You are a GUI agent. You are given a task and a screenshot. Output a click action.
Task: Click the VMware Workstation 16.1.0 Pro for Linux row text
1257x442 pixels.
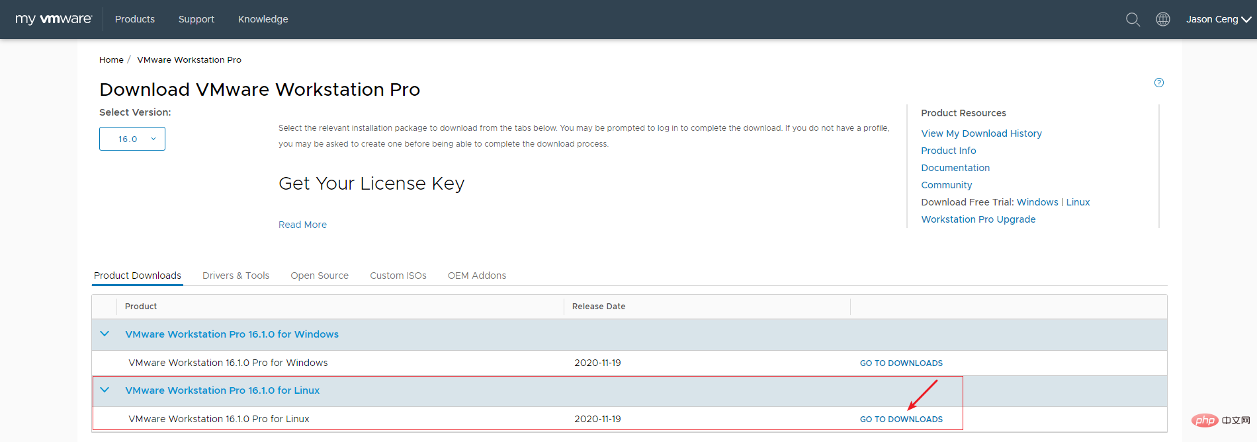(x=219, y=419)
